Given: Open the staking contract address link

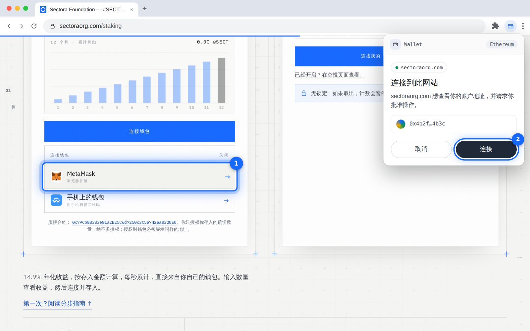Looking at the screenshot, I should pos(124,222).
